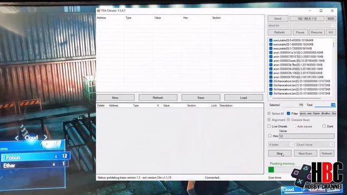The height and width of the screenshot is (195, 347).
Task: Toggle the Select All checkbox
Action: [x=269, y=113]
